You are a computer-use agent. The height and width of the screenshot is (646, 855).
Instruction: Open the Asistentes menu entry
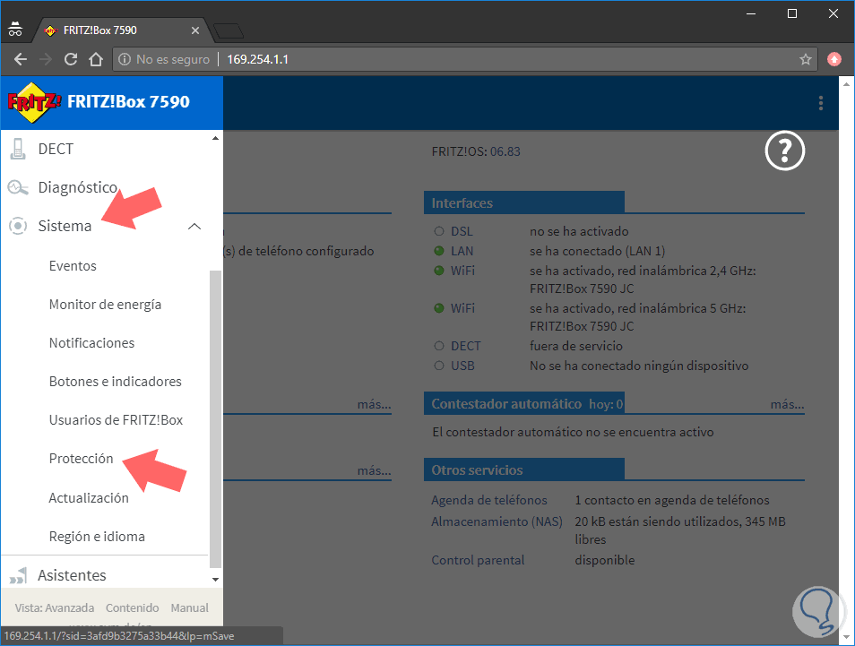[72, 575]
